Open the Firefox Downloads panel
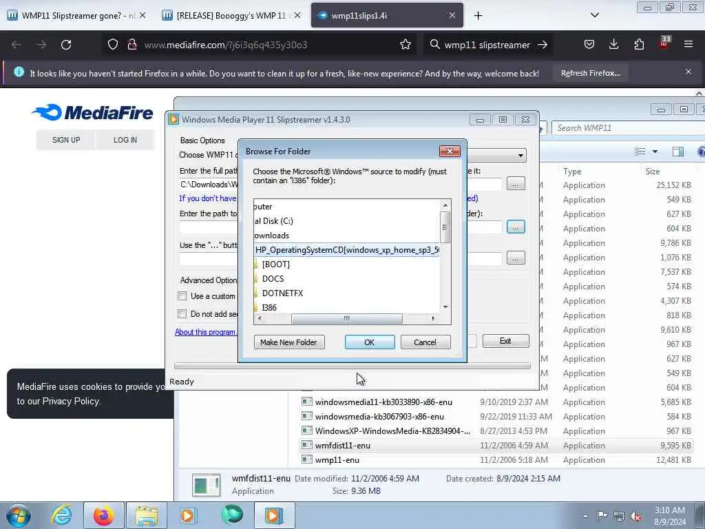 pyautogui.click(x=613, y=45)
